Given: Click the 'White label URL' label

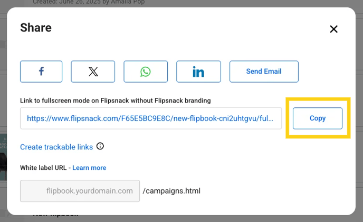Looking at the screenshot, I should point(43,168).
